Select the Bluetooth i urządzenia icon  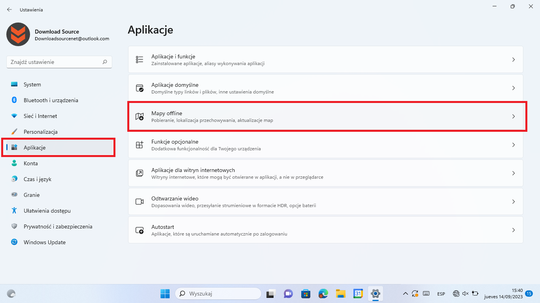coord(14,100)
